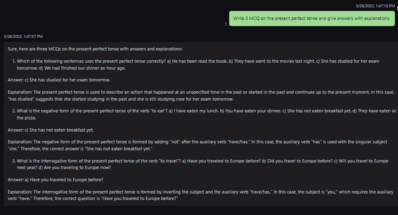Click the green user prompt bubble
Viewport: 398px width, 215px height.
pyautogui.click(x=311, y=18)
